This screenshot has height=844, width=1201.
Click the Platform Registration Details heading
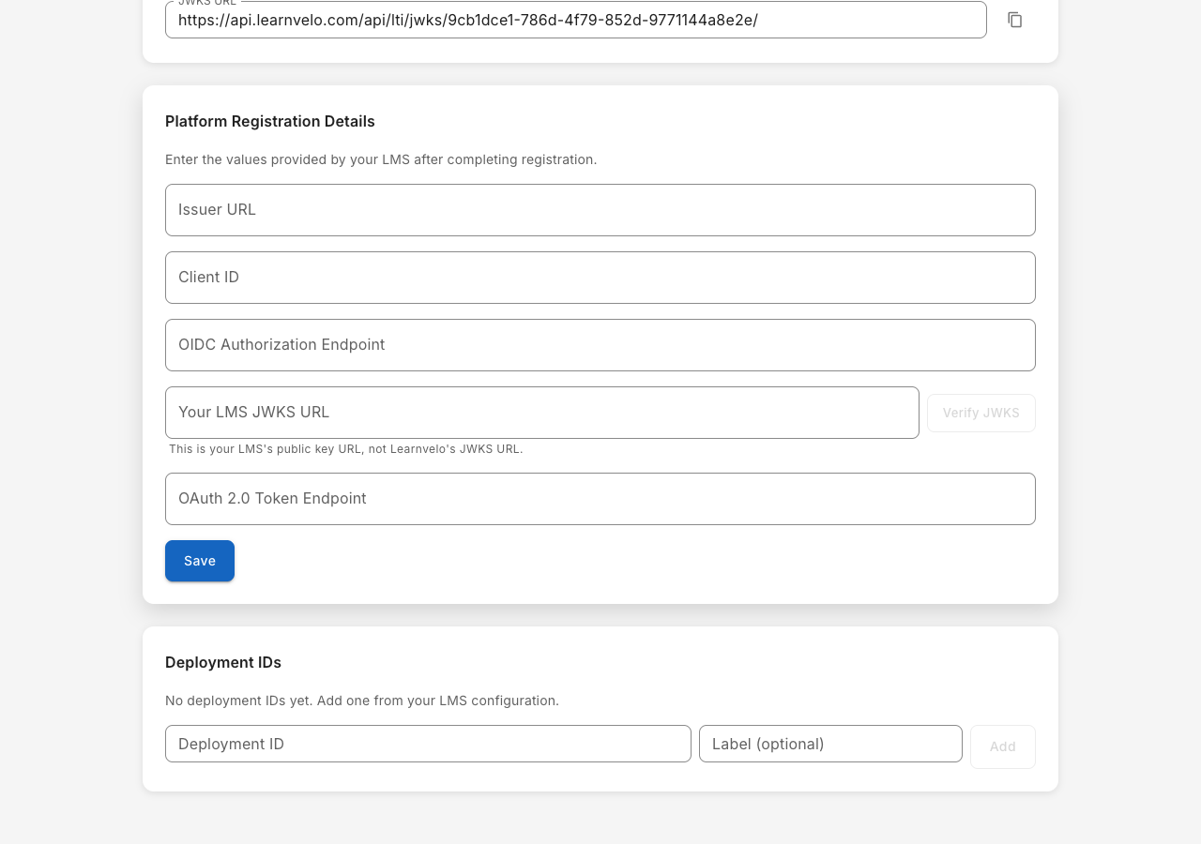pos(270,122)
